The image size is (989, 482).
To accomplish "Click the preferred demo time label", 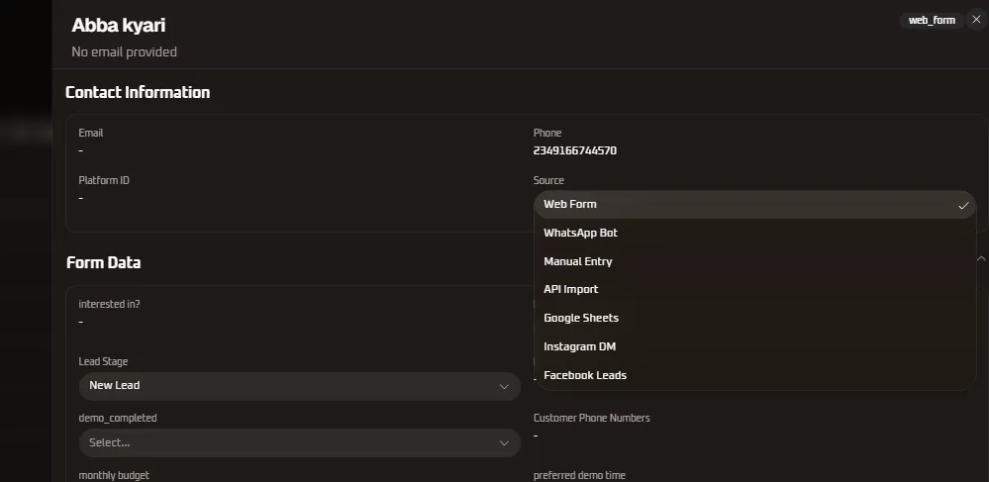I will click(580, 475).
